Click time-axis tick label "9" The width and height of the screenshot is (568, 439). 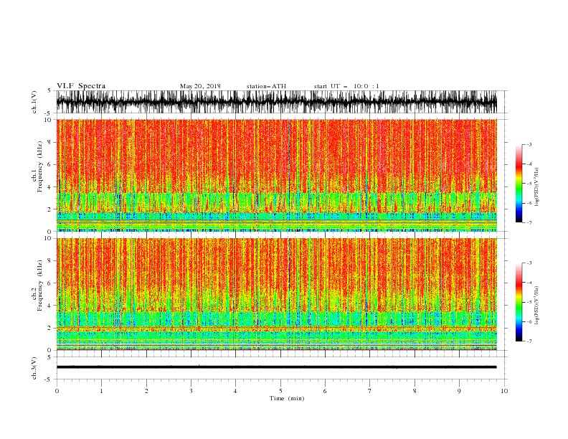click(459, 391)
